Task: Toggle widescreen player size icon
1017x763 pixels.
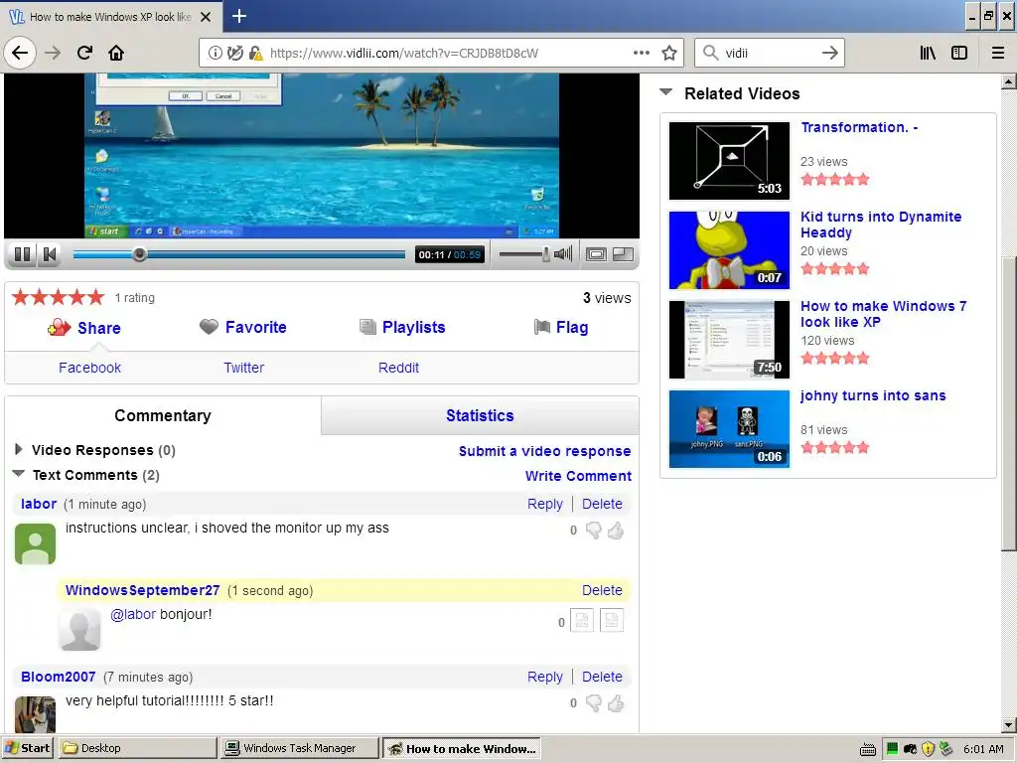Action: pos(596,254)
